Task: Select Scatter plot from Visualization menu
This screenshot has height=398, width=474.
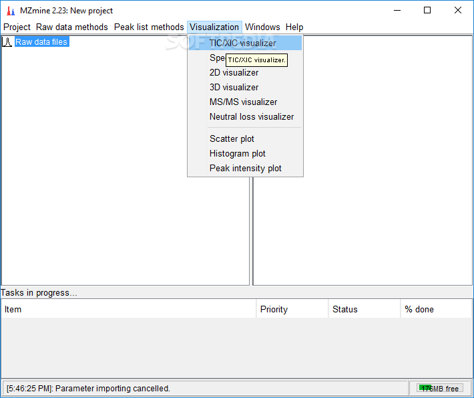Action: [245, 138]
